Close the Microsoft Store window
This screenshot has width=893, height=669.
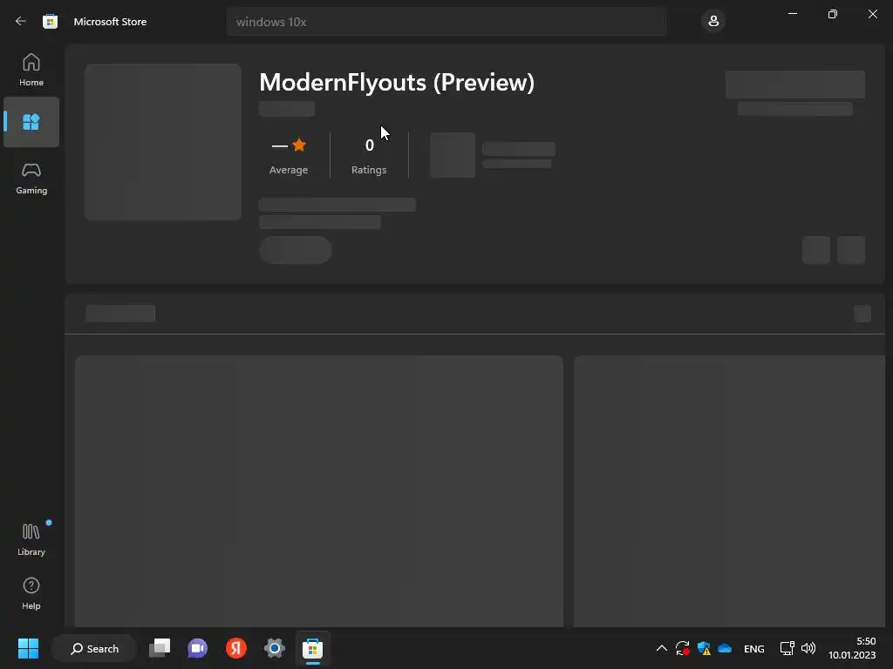tap(872, 14)
